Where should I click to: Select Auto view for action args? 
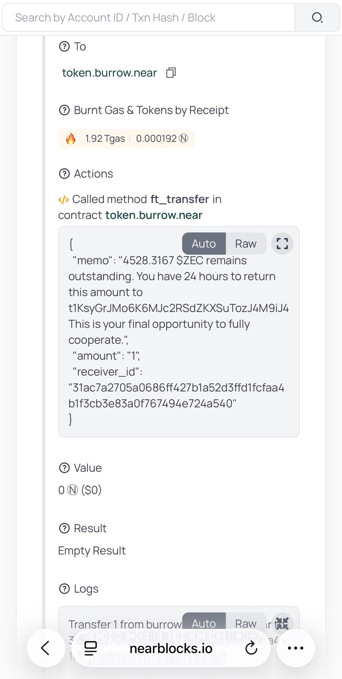pos(204,244)
